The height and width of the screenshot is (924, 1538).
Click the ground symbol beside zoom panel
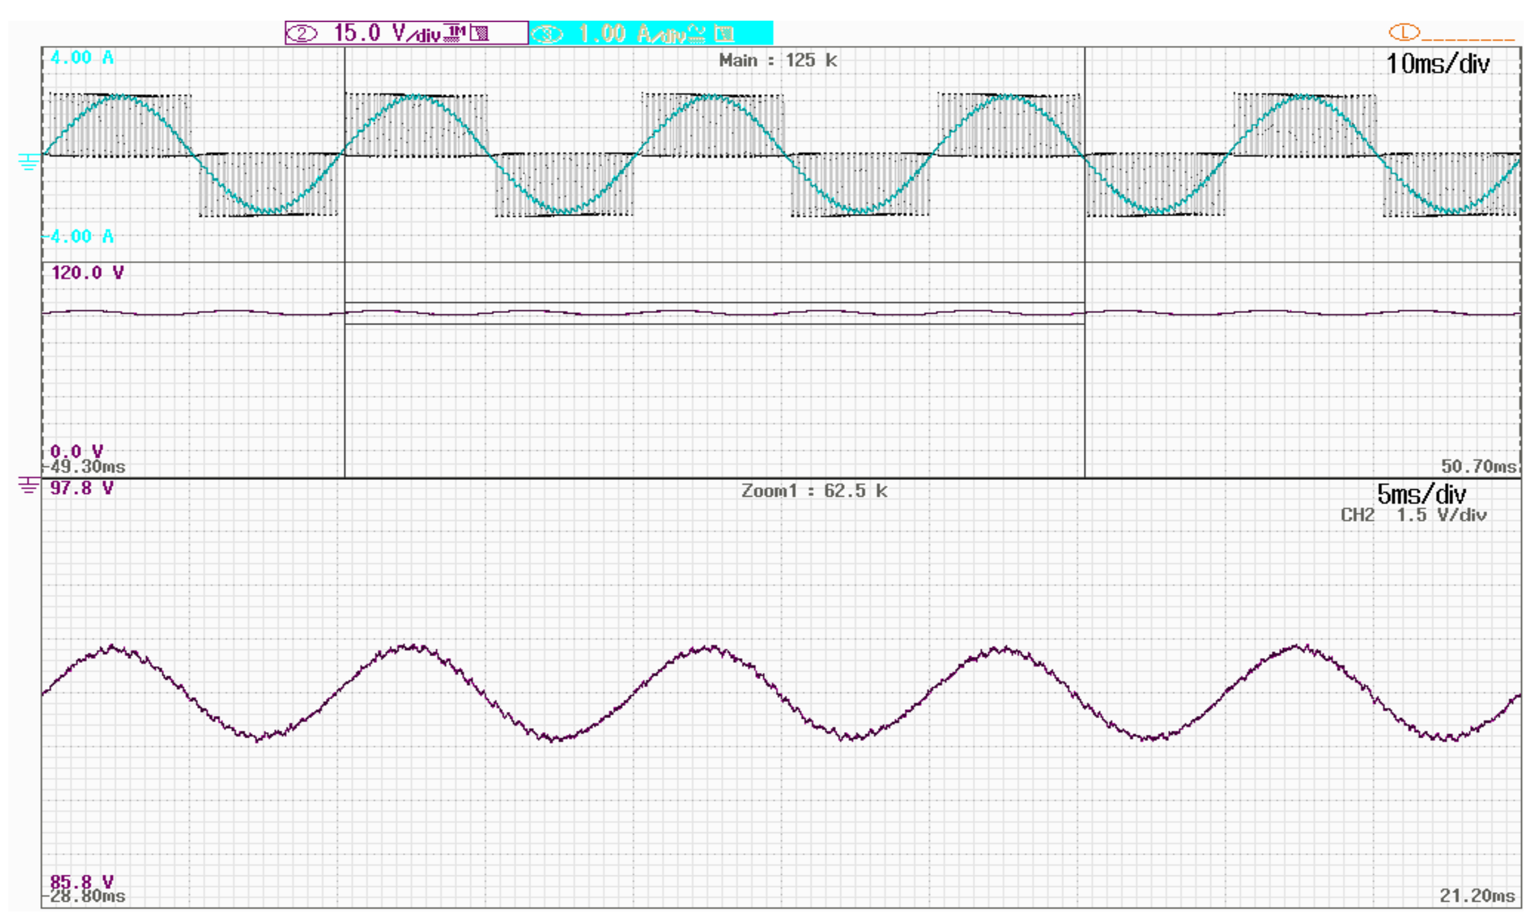(28, 485)
